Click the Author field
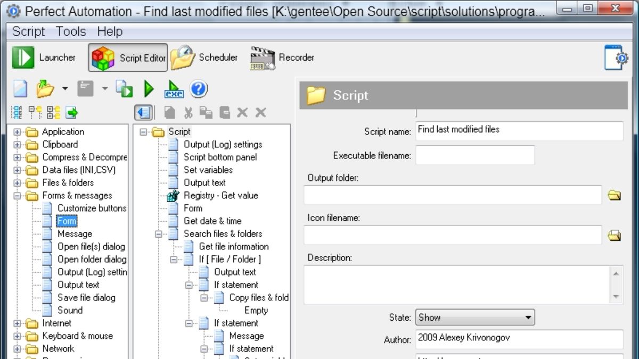 pos(519,339)
